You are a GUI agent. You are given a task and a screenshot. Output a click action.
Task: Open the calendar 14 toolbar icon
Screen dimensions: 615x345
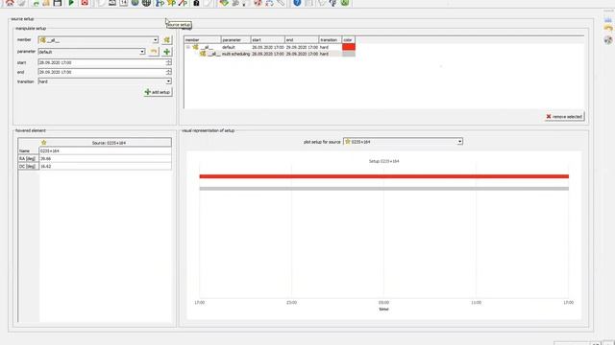[124, 3]
